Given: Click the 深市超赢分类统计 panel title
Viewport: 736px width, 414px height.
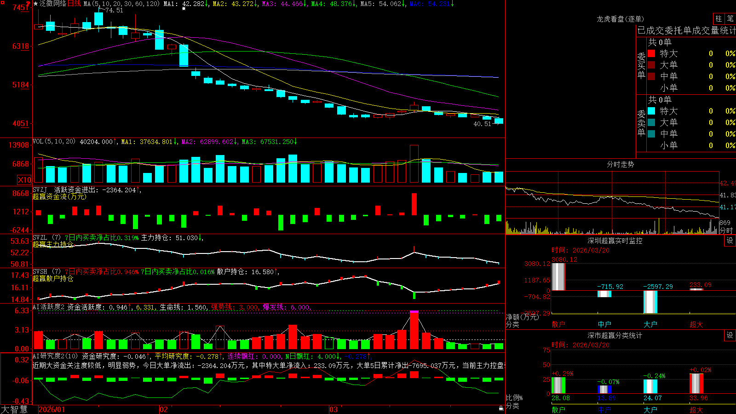Looking at the screenshot, I should 615,335.
